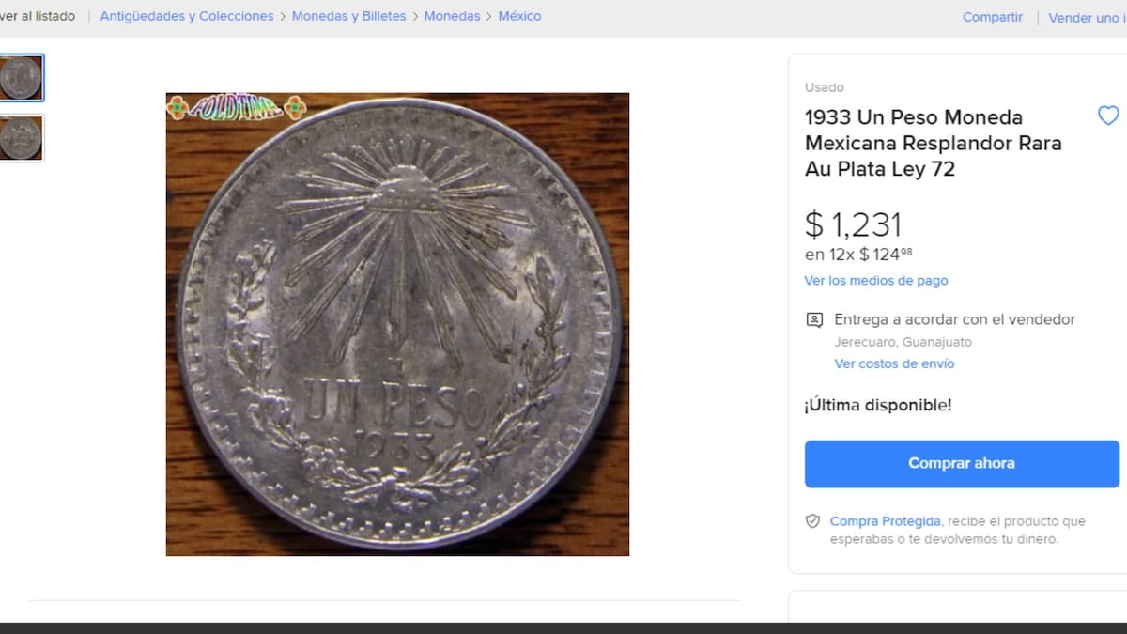Click the delivery icon beside Entrega a acordar

tap(814, 320)
